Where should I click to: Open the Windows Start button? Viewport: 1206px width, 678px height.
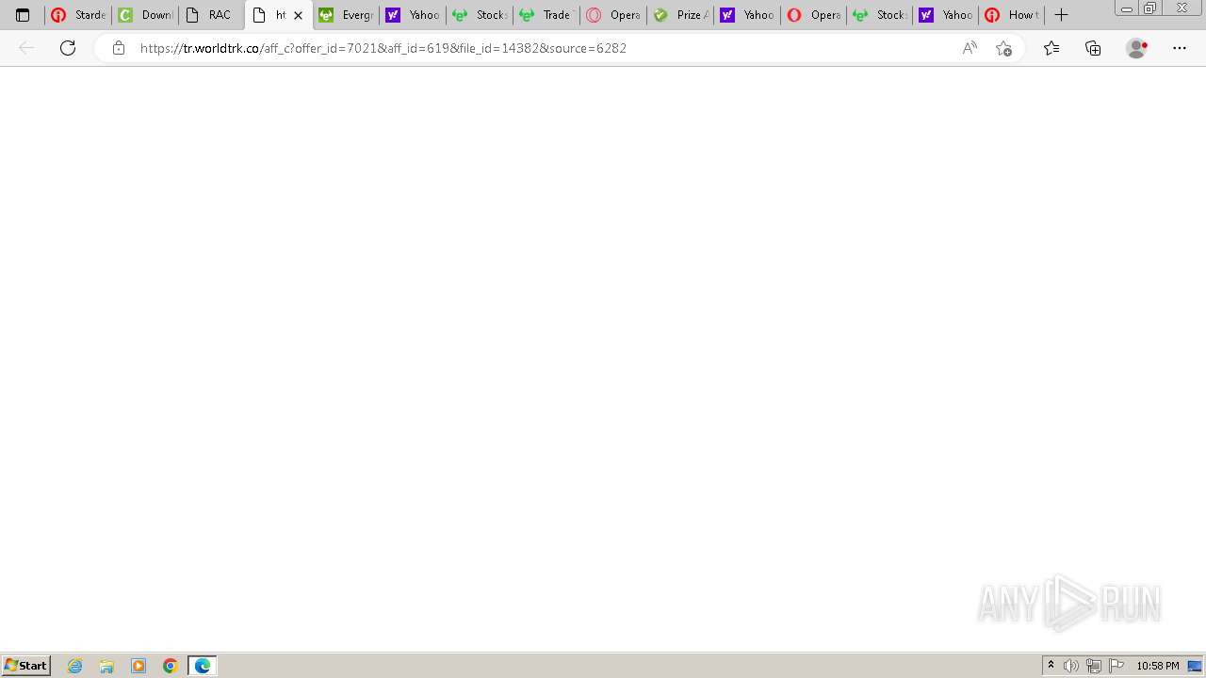point(25,666)
